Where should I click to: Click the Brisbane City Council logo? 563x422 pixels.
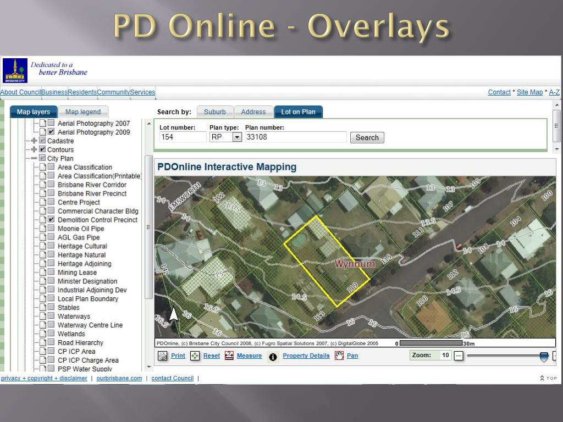[15, 71]
